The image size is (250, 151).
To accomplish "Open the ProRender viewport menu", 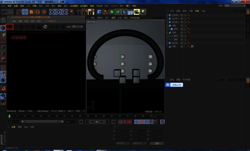I will click(135, 18).
